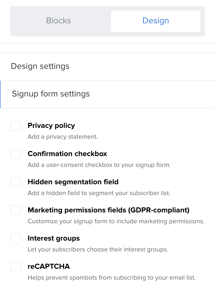Collapse the Signup form settings section
The image size is (214, 291).
51,94
